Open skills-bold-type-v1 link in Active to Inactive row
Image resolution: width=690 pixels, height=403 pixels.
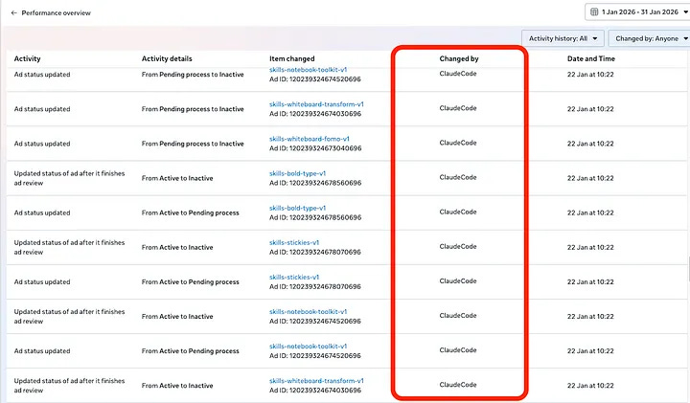point(297,173)
